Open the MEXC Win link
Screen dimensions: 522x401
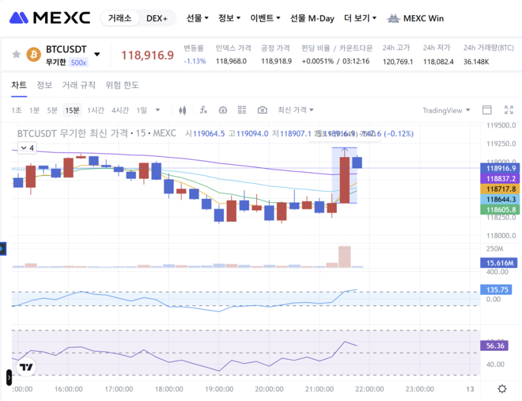pyautogui.click(x=423, y=18)
